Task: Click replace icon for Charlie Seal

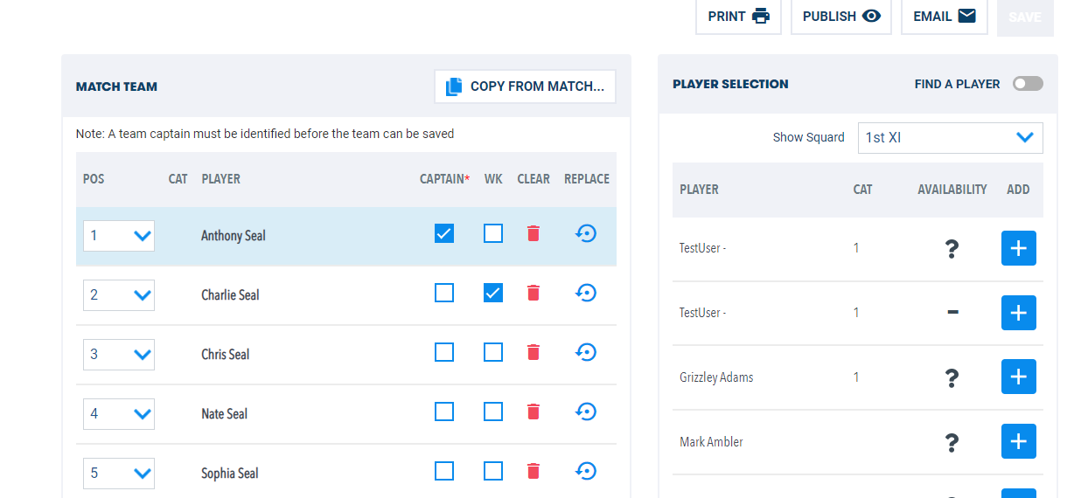Action: (x=586, y=293)
